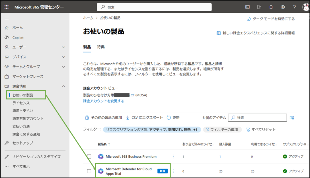Expand the ユーザー menu chevron
This screenshot has height=178, width=310.
[64, 47]
